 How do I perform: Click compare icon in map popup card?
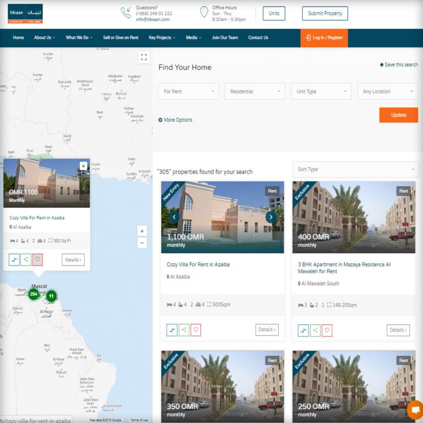(x=14, y=259)
